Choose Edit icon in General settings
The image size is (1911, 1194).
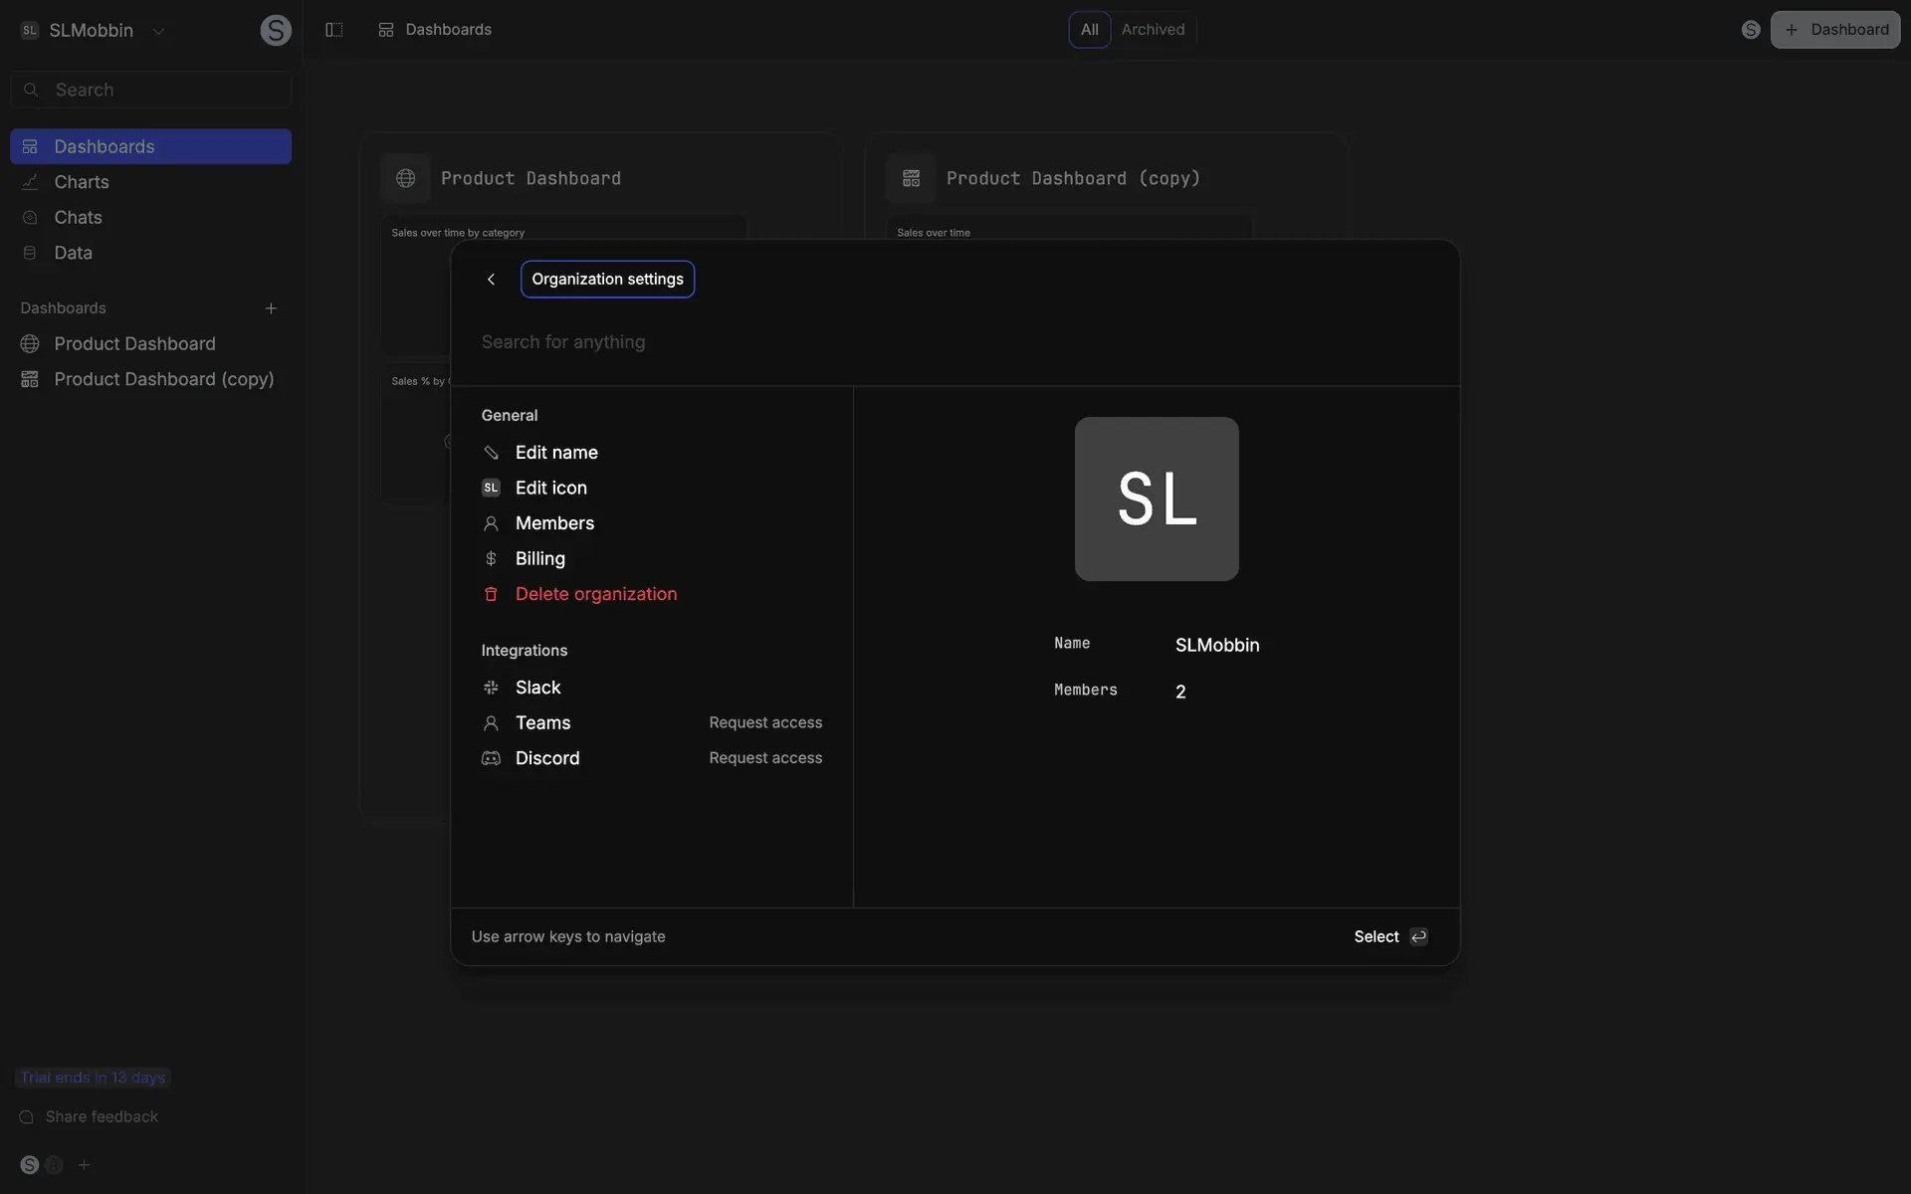click(x=550, y=488)
